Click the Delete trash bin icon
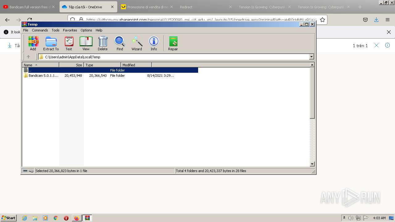Image resolution: width=395 pixels, height=222 pixels. 103,43
